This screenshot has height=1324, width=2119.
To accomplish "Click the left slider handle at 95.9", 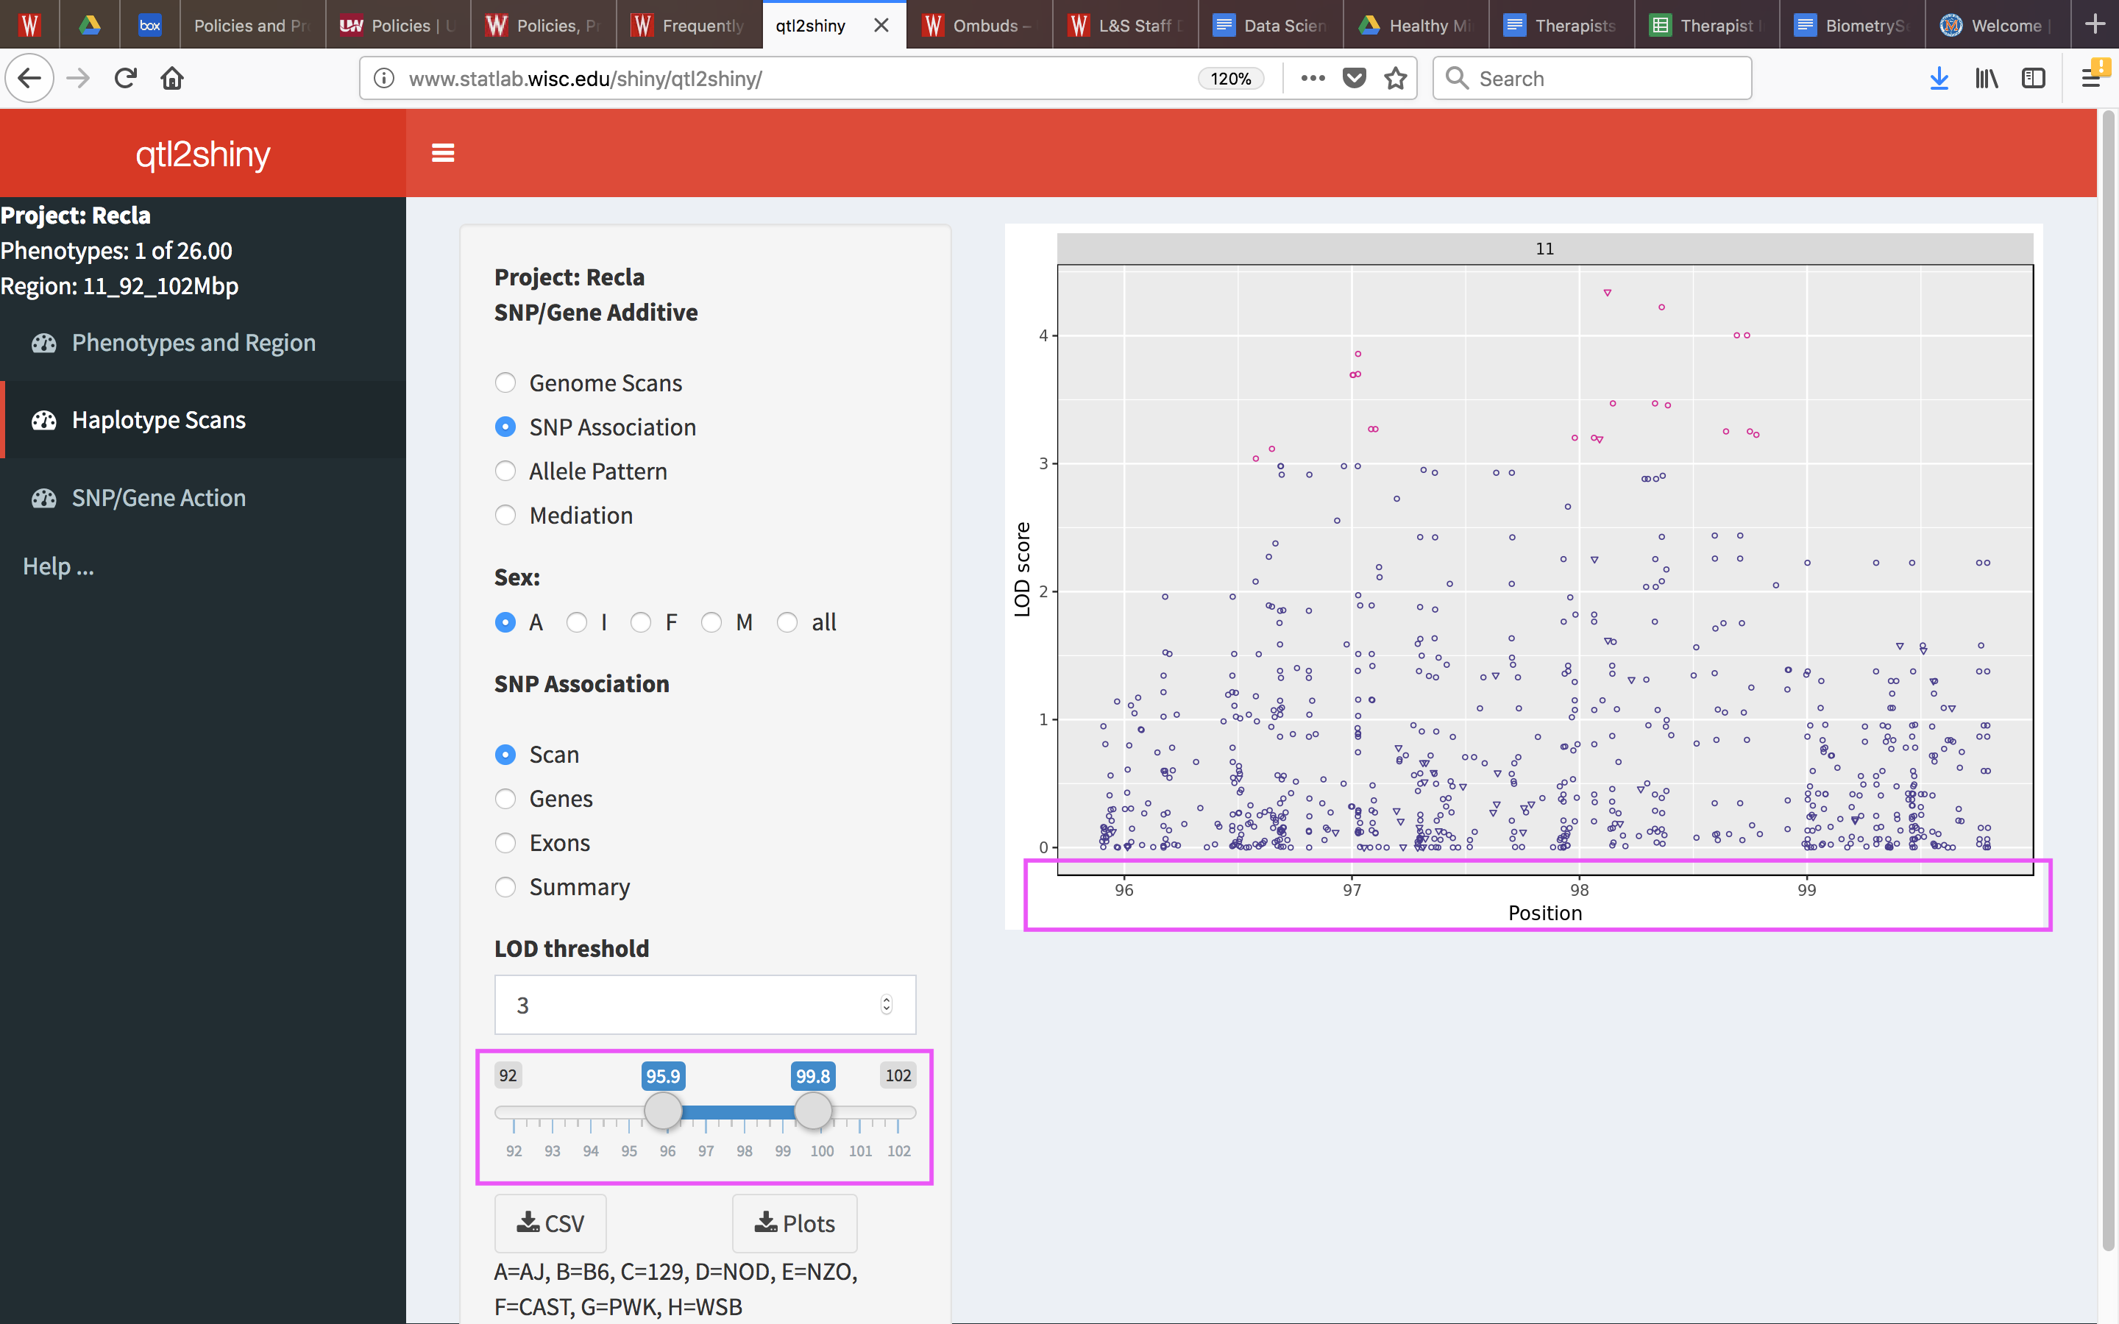I will tap(663, 1111).
